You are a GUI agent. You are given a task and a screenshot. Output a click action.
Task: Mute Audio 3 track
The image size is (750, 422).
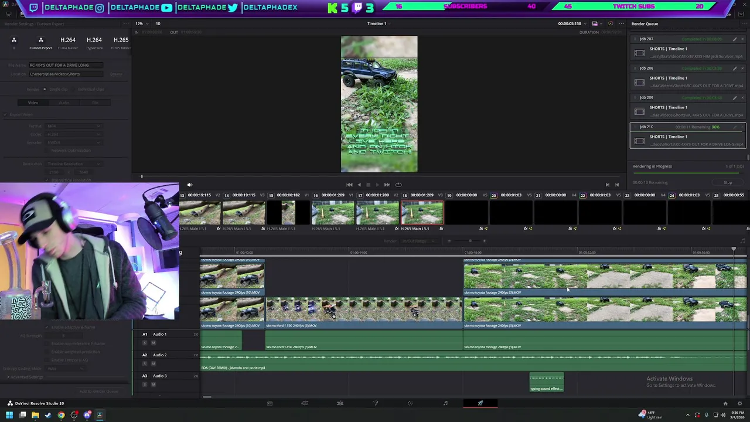[153, 384]
